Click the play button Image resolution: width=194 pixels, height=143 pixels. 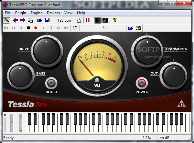pyautogui.click(x=43, y=28)
